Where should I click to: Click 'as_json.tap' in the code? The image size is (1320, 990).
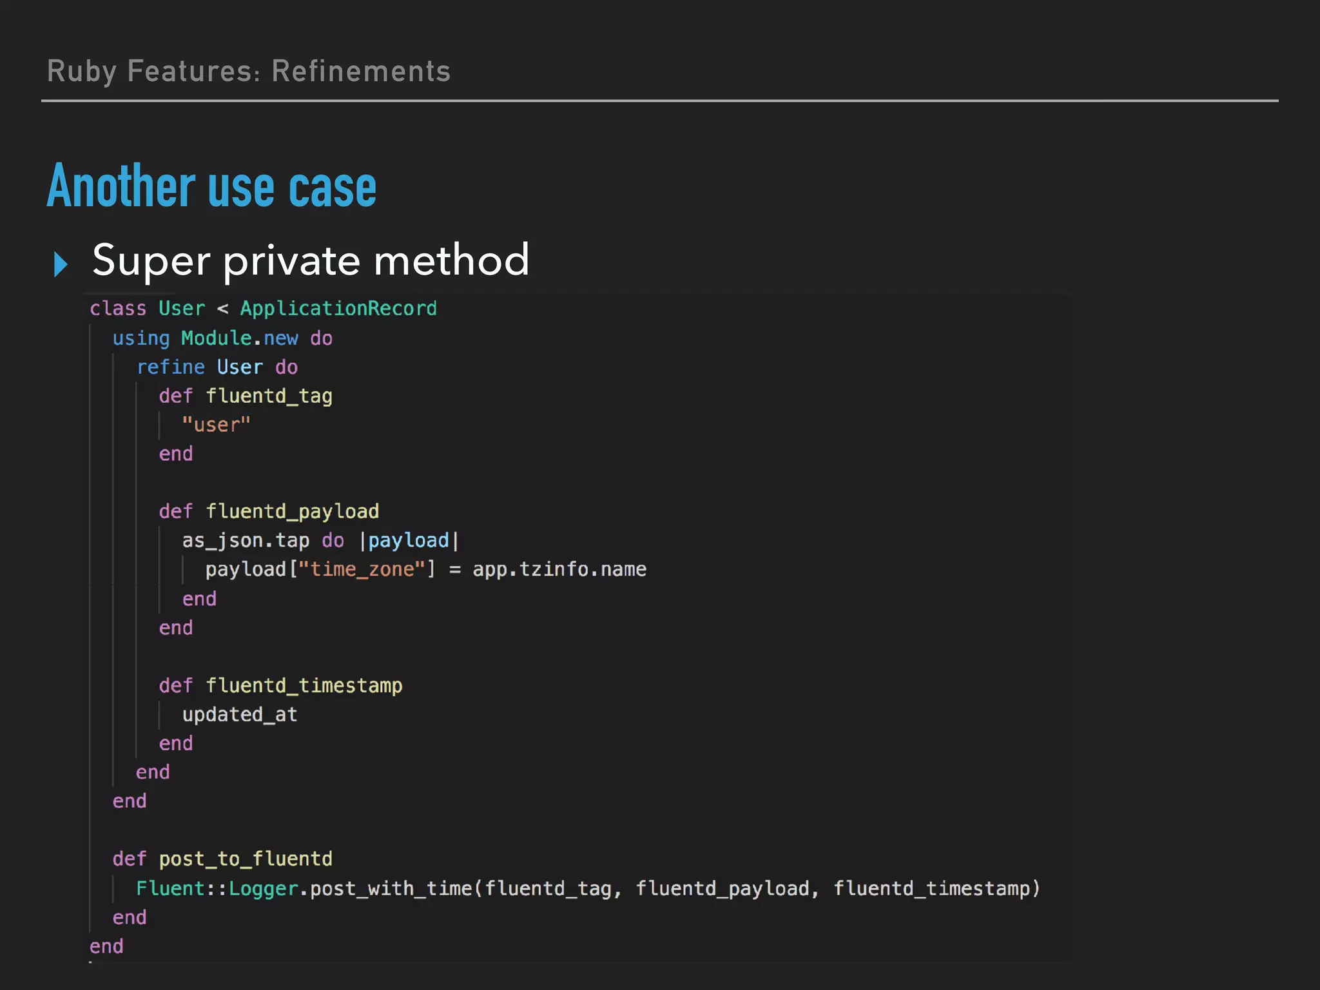[x=246, y=540]
